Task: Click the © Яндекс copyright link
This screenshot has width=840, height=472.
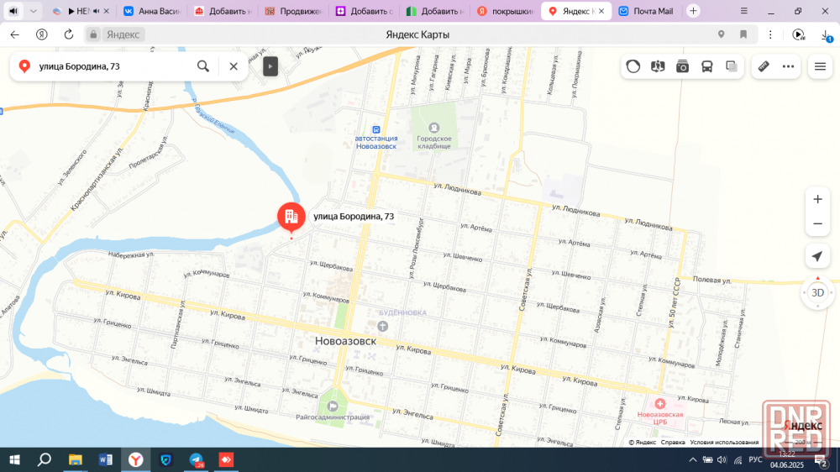Action: coord(643,443)
